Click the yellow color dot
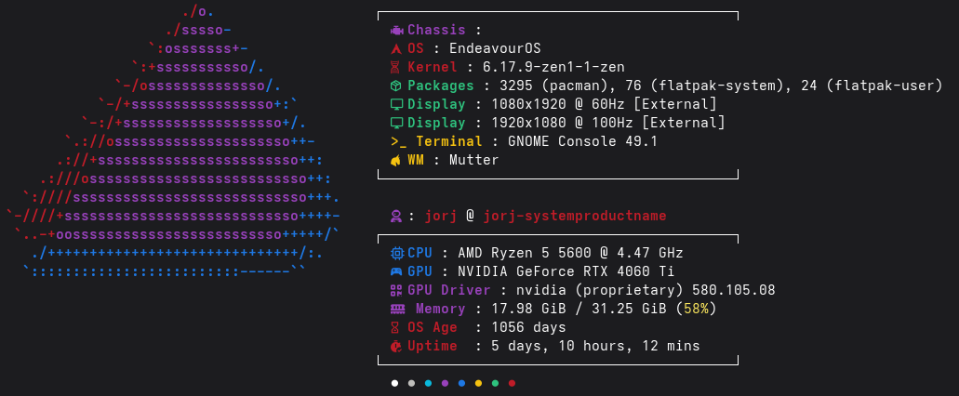 pos(478,383)
